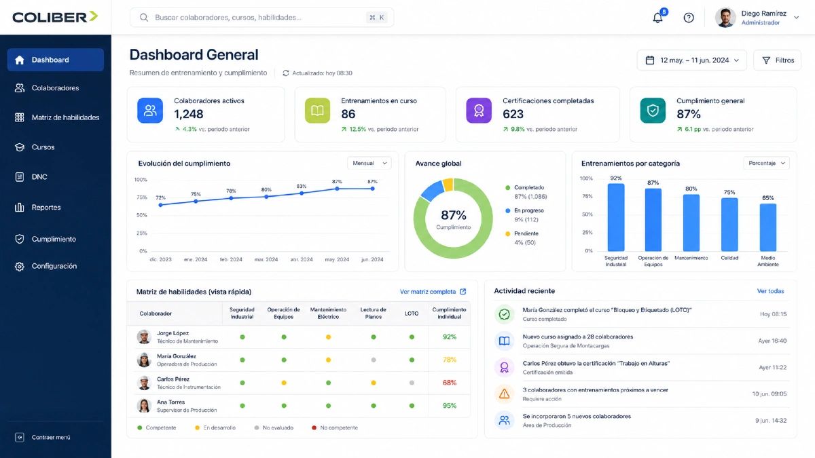Image resolution: width=815 pixels, height=458 pixels.
Task: Click the Filtros button
Action: tap(777, 60)
